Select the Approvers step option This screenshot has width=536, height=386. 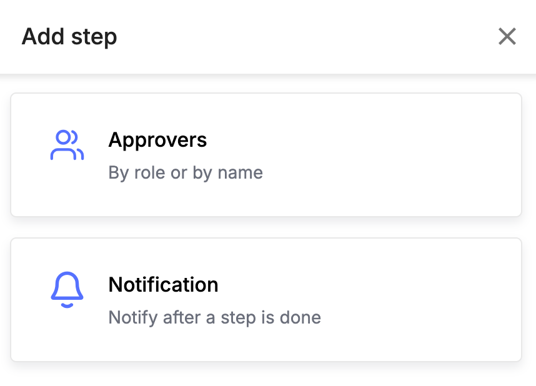266,154
